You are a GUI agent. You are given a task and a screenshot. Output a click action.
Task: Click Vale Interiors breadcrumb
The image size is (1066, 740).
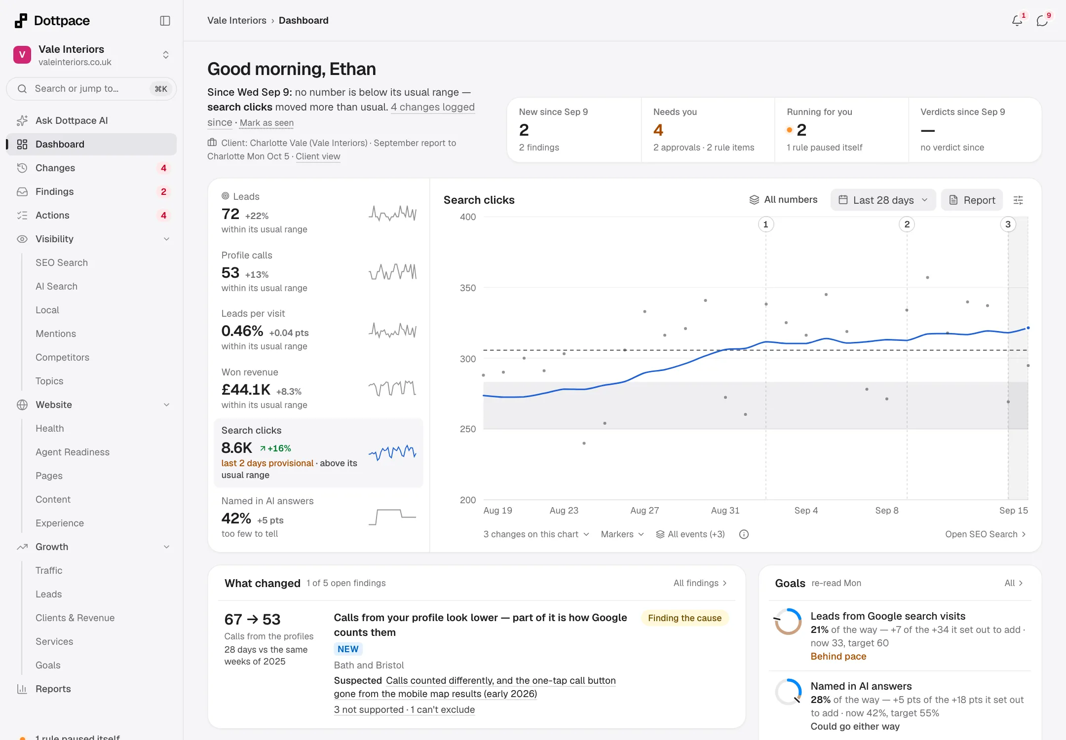coord(237,21)
